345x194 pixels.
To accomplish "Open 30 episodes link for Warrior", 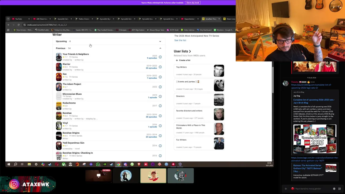I will 151,68.
